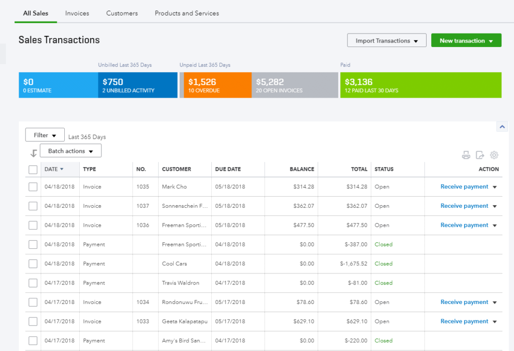Open the table settings gear icon
Image resolution: width=514 pixels, height=351 pixels.
click(494, 155)
